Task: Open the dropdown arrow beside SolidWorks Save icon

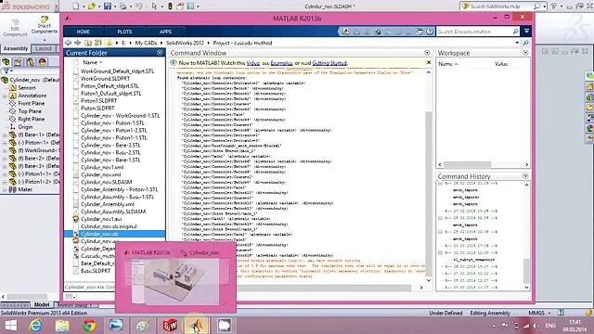Action: (x=115, y=6)
